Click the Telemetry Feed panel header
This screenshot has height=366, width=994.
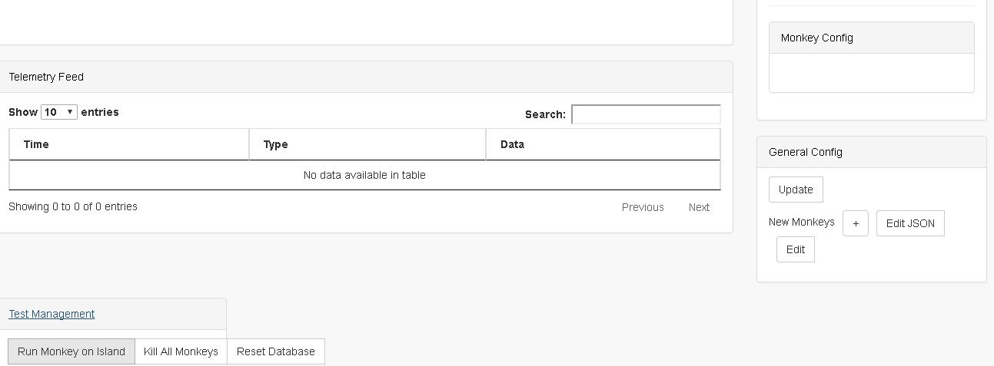pos(365,77)
